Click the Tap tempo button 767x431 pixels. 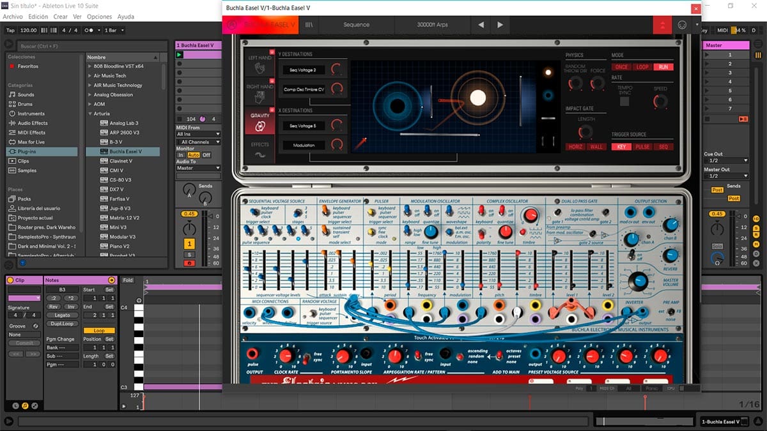coord(10,30)
